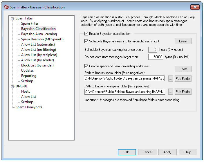Select Hosts under DNS-BL
Screen dimensions: 204x162
(x=26, y=91)
